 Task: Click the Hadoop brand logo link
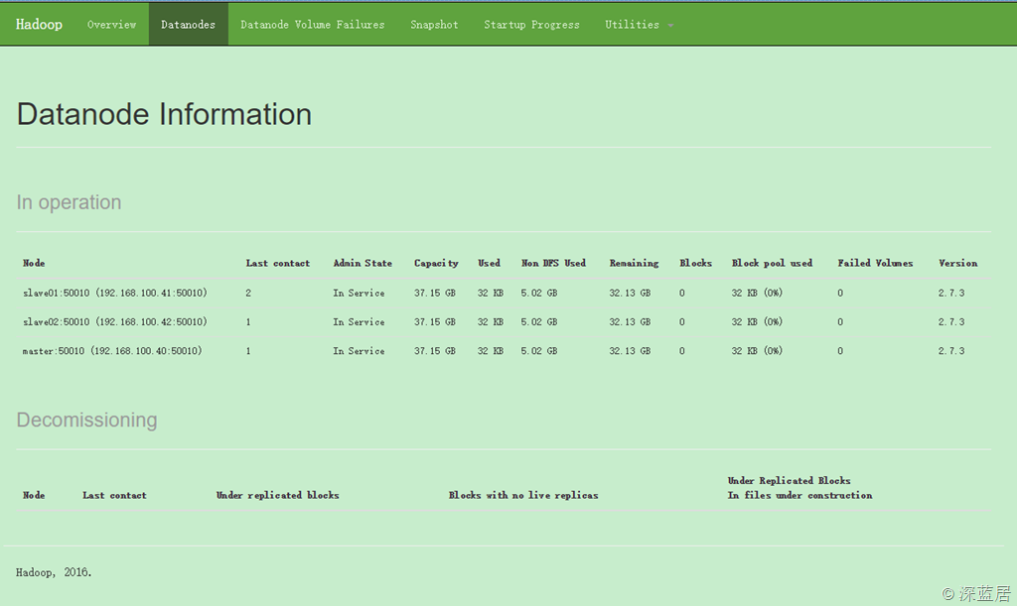point(39,24)
